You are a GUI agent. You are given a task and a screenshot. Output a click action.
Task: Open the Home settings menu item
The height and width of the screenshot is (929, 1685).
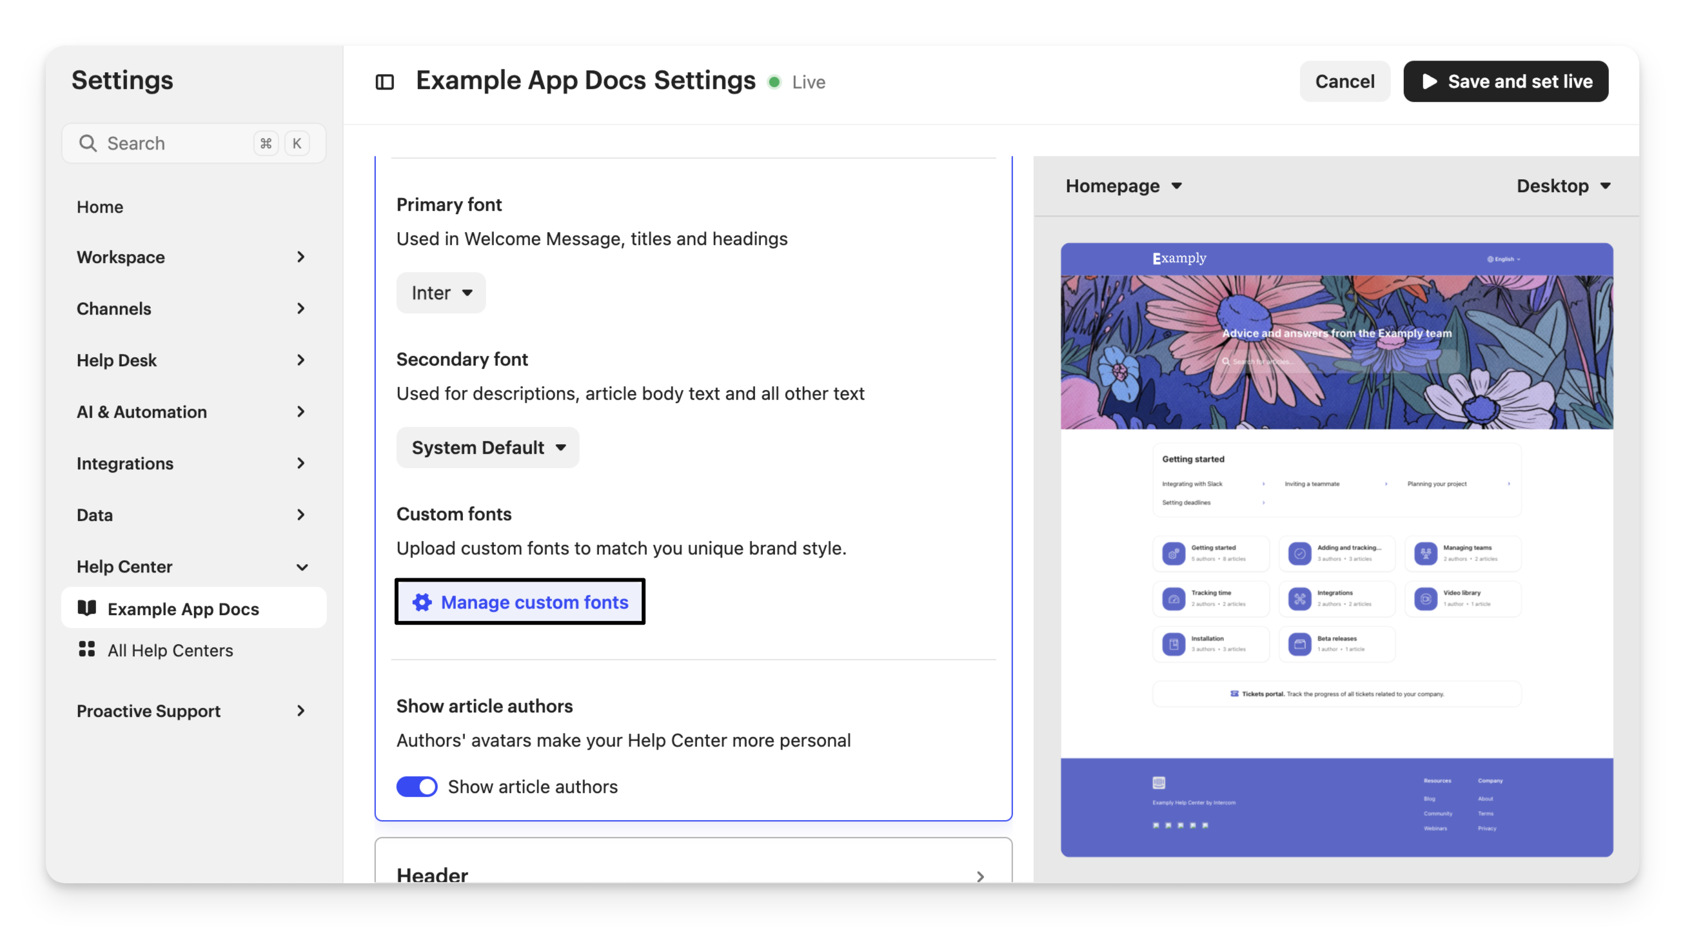[x=100, y=207]
